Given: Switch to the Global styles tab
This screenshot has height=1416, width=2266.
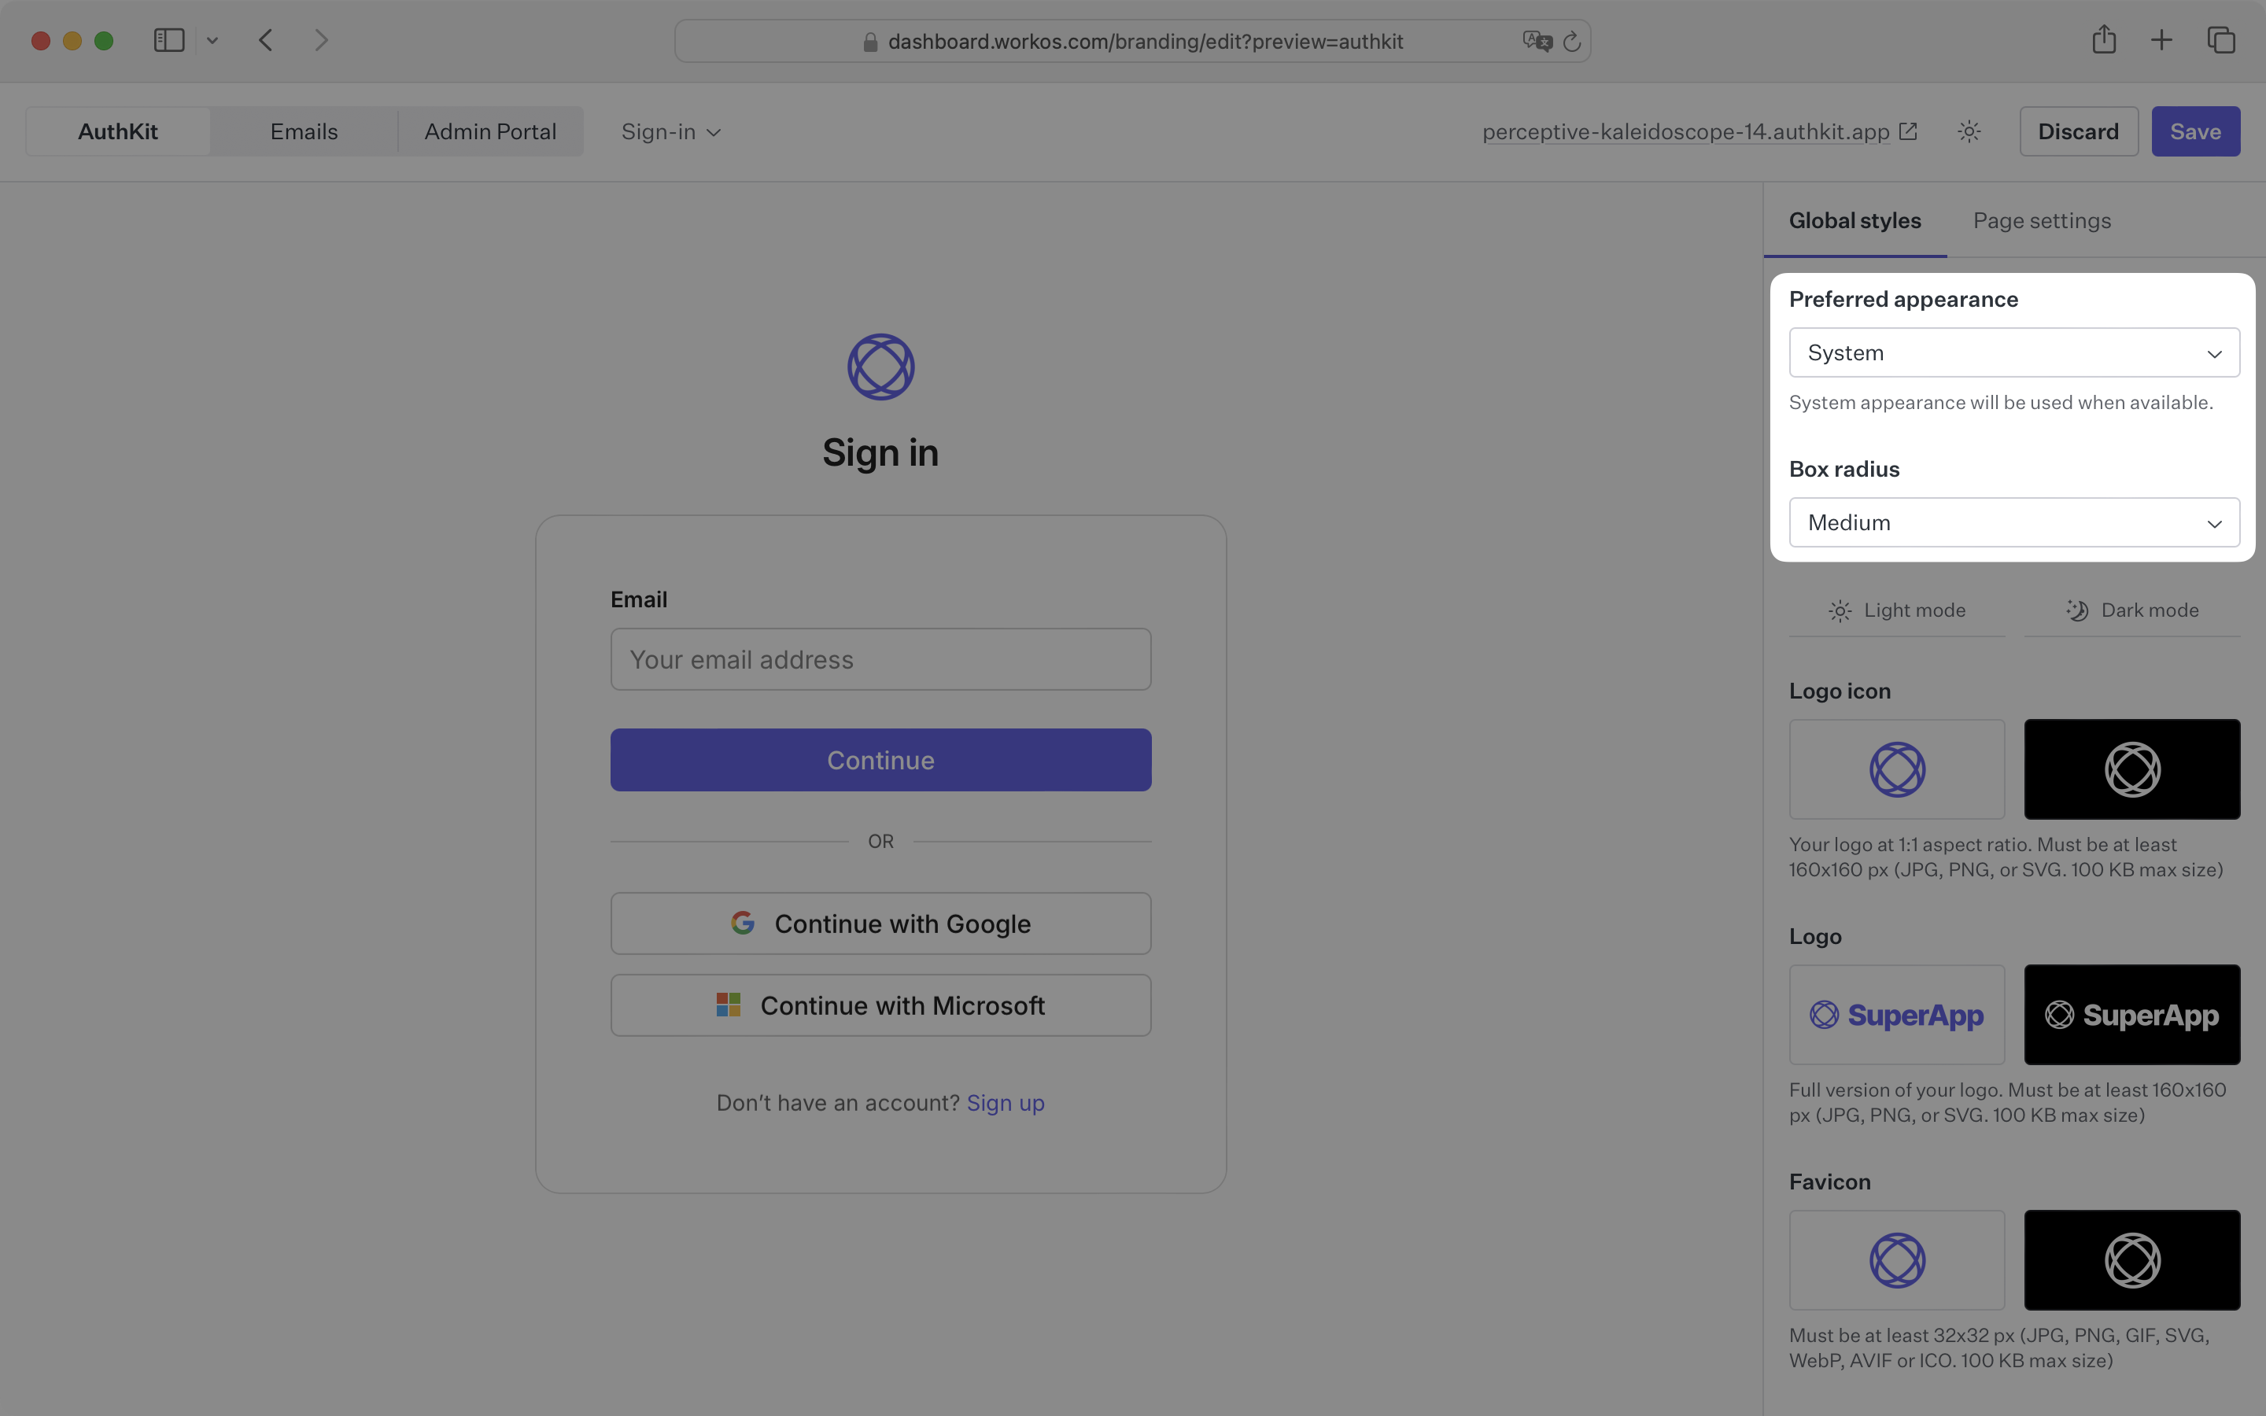Looking at the screenshot, I should coord(1853,217).
